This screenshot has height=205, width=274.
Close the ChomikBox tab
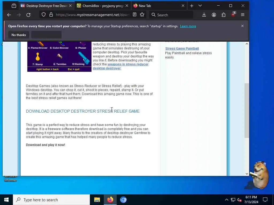(127, 6)
